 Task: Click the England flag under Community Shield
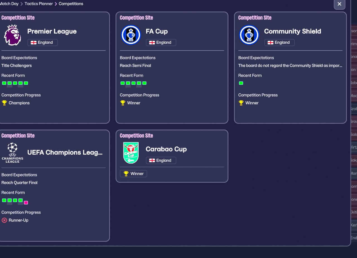click(271, 43)
